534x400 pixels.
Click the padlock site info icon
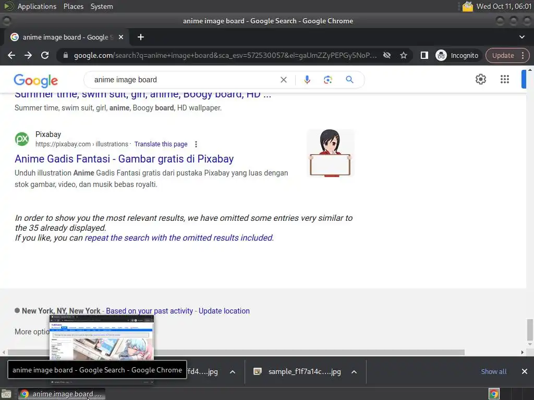(66, 55)
